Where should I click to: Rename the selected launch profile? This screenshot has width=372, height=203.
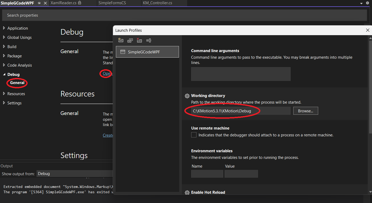pos(148,40)
